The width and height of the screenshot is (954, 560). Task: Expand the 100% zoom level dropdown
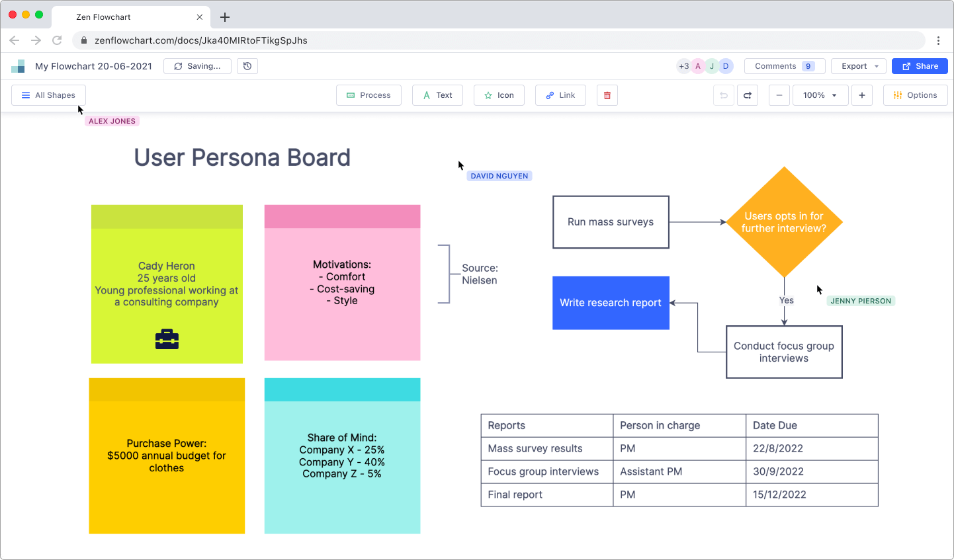point(820,95)
